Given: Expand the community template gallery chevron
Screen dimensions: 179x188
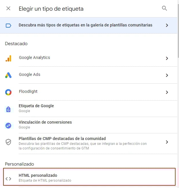Looking at the screenshot, I should coord(167,25).
